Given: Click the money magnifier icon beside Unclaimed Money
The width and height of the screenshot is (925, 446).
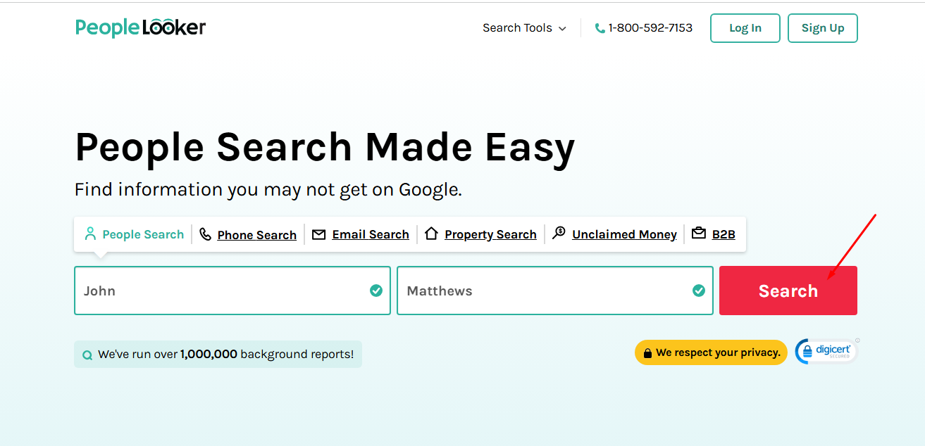Looking at the screenshot, I should click(x=559, y=233).
